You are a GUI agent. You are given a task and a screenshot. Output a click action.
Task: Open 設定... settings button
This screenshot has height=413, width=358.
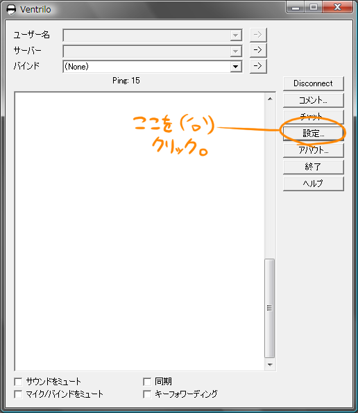[x=314, y=133]
